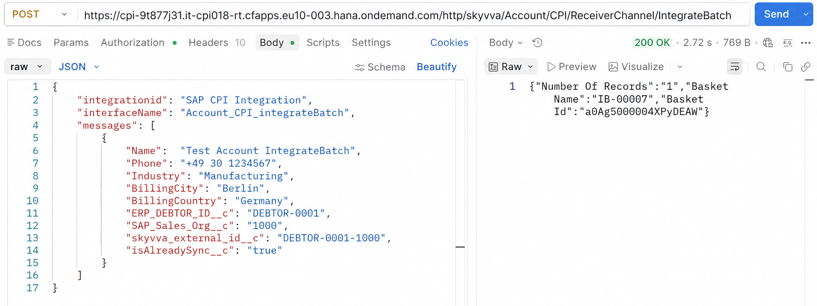Expand the Send button arrow options
This screenshot has width=817, height=306.
(806, 14)
